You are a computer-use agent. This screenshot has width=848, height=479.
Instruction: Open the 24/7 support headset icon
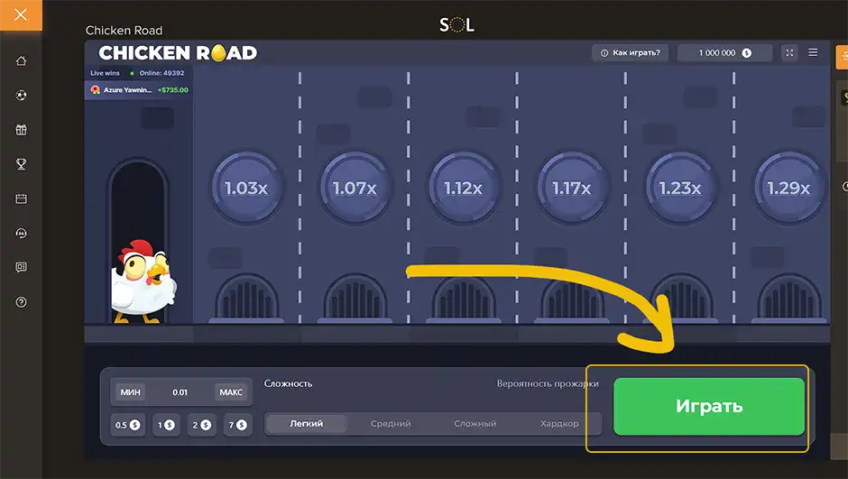pyautogui.click(x=21, y=233)
